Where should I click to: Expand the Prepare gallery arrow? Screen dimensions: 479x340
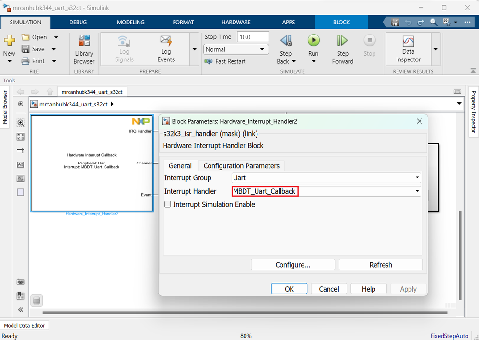tap(194, 49)
